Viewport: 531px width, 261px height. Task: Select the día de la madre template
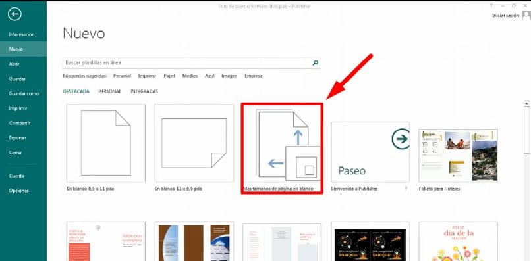coord(458,241)
